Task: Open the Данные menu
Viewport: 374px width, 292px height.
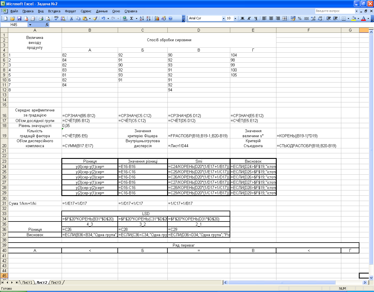Action: coord(102,11)
